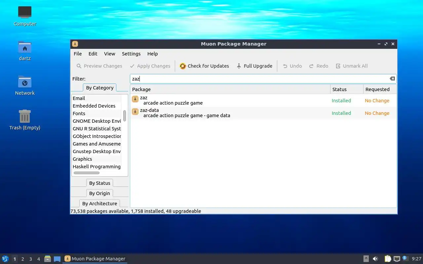The height and width of the screenshot is (264, 423).
Task: Clear the search field with the backspace icon
Action: (392, 79)
